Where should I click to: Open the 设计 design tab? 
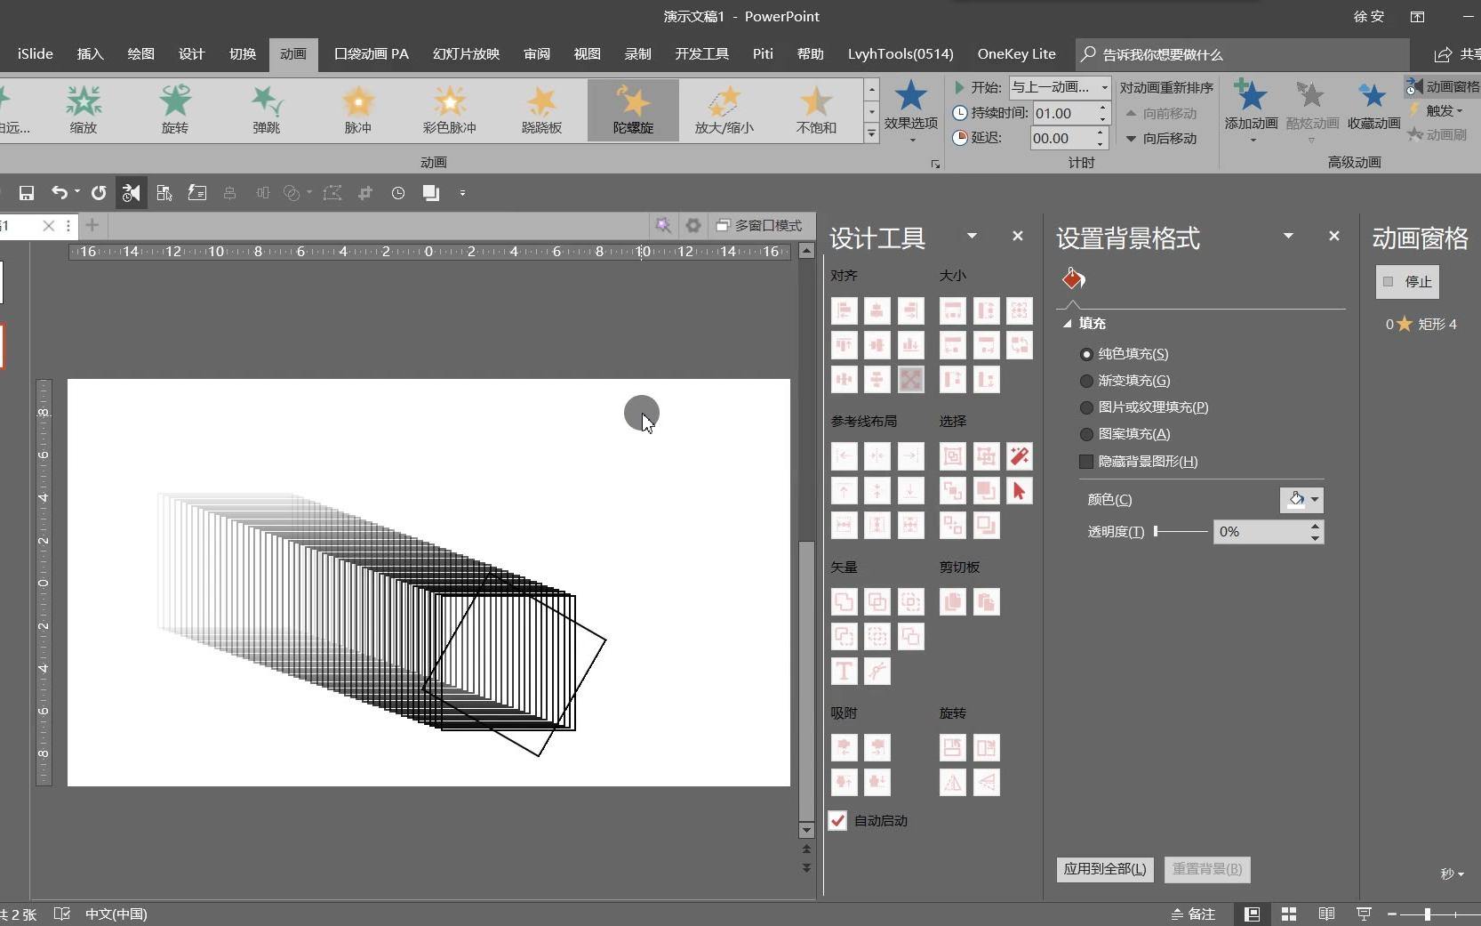pyautogui.click(x=191, y=54)
